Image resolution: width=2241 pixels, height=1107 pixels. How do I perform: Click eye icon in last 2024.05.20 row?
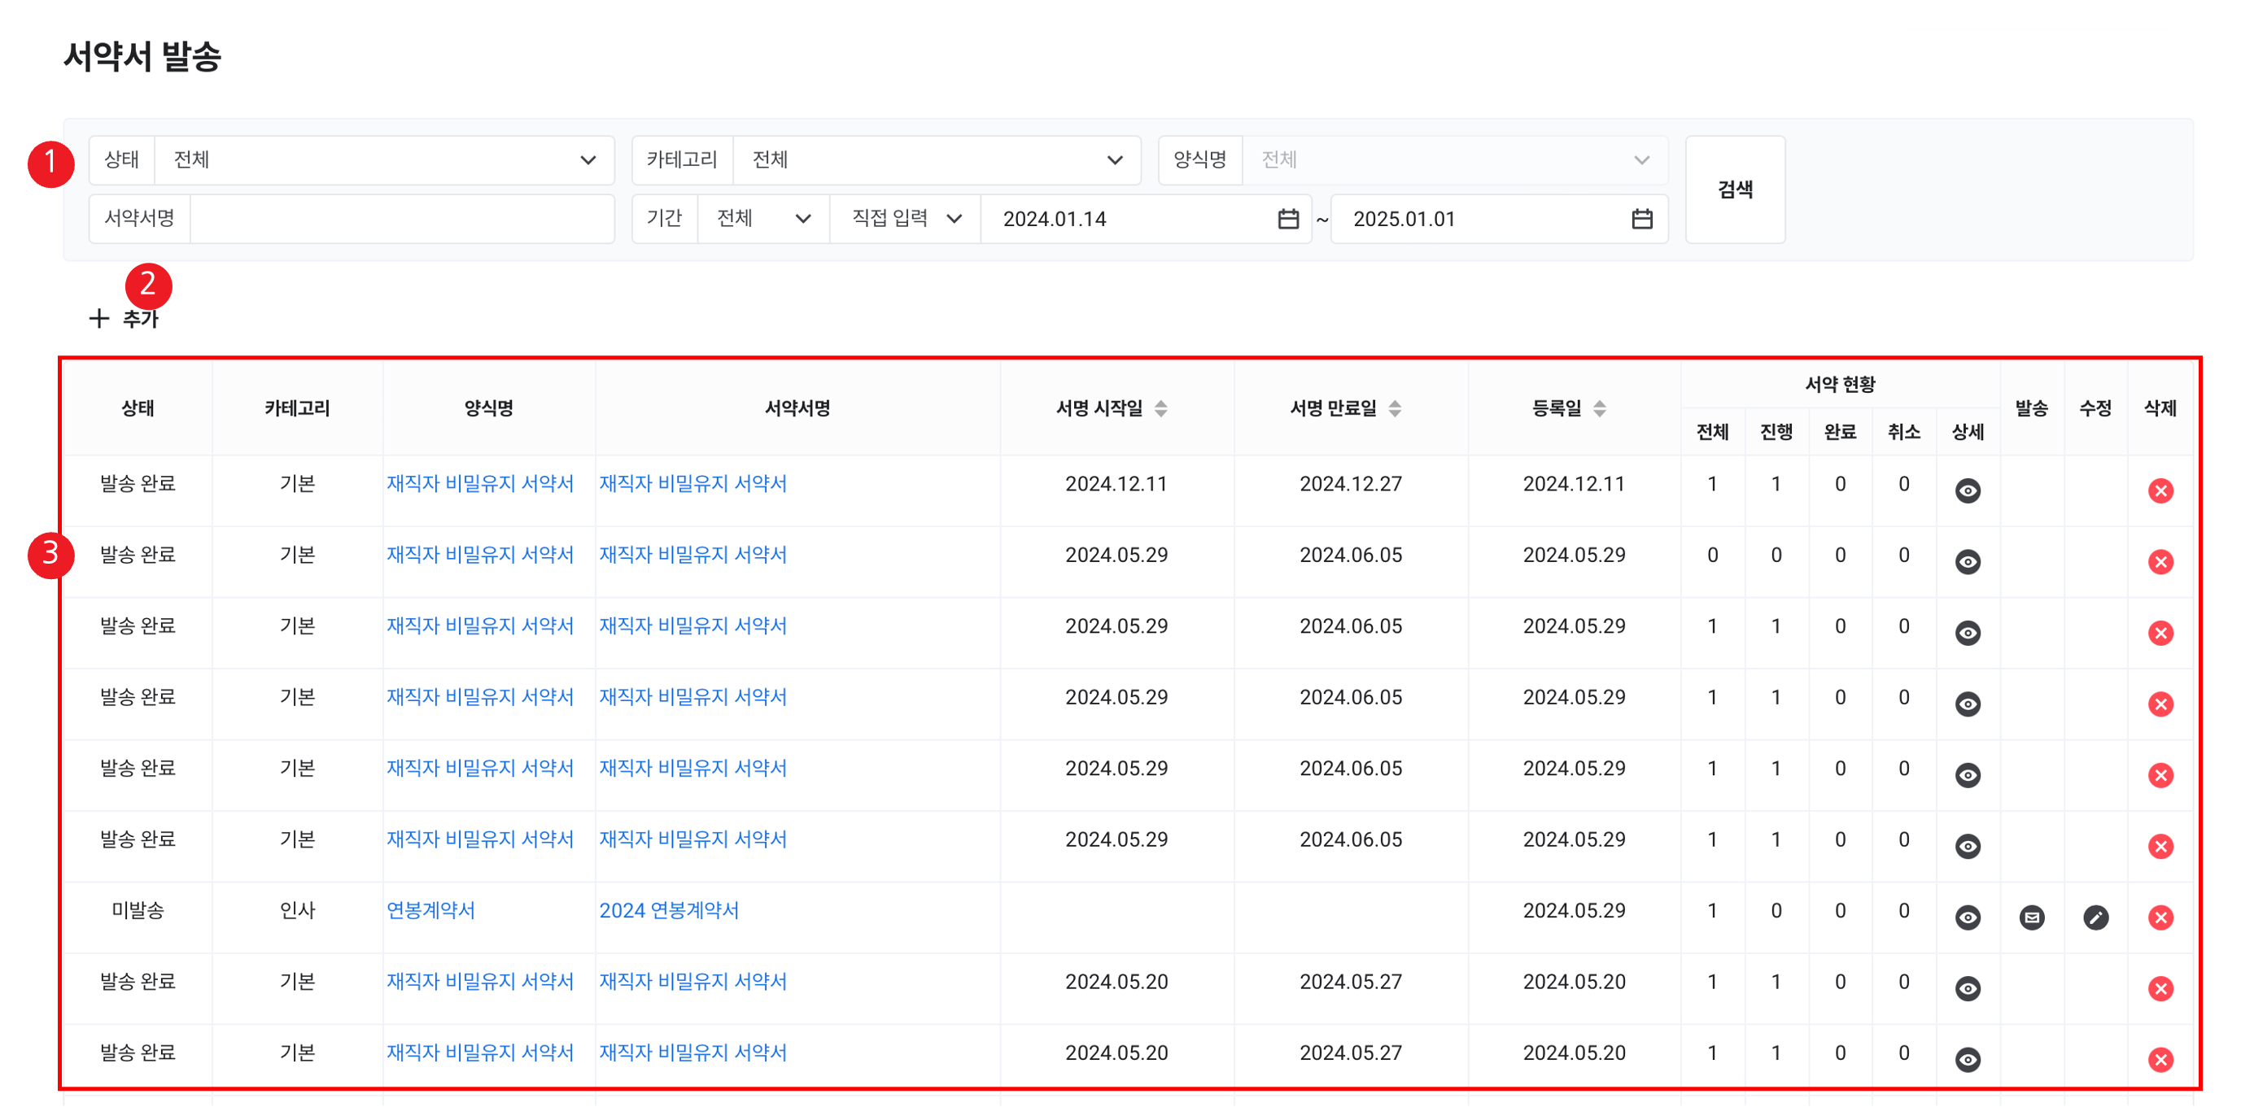1967,1059
